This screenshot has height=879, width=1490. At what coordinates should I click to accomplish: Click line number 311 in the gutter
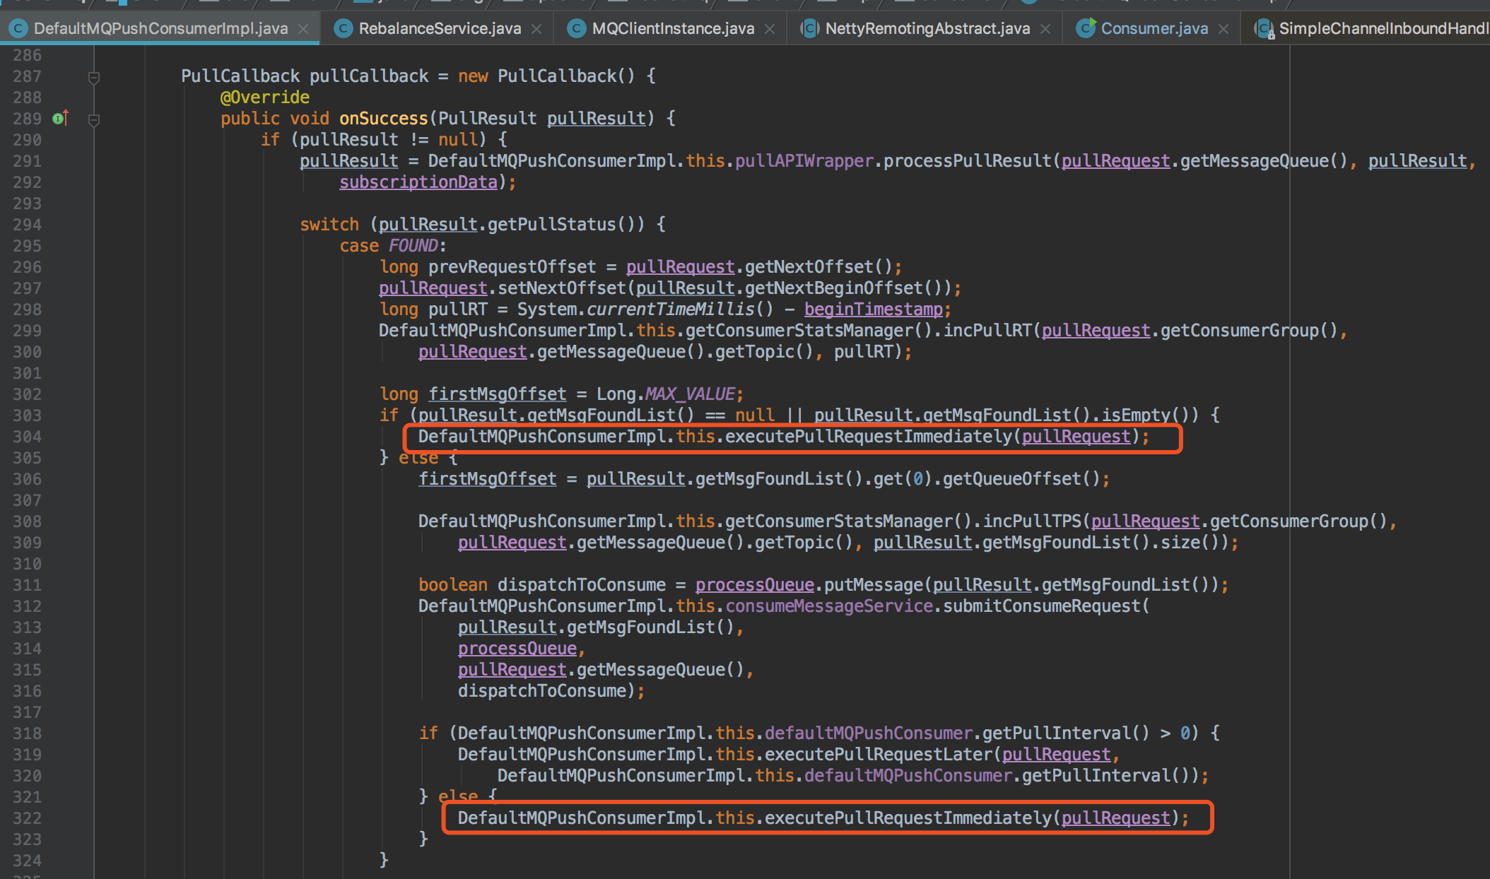point(27,585)
